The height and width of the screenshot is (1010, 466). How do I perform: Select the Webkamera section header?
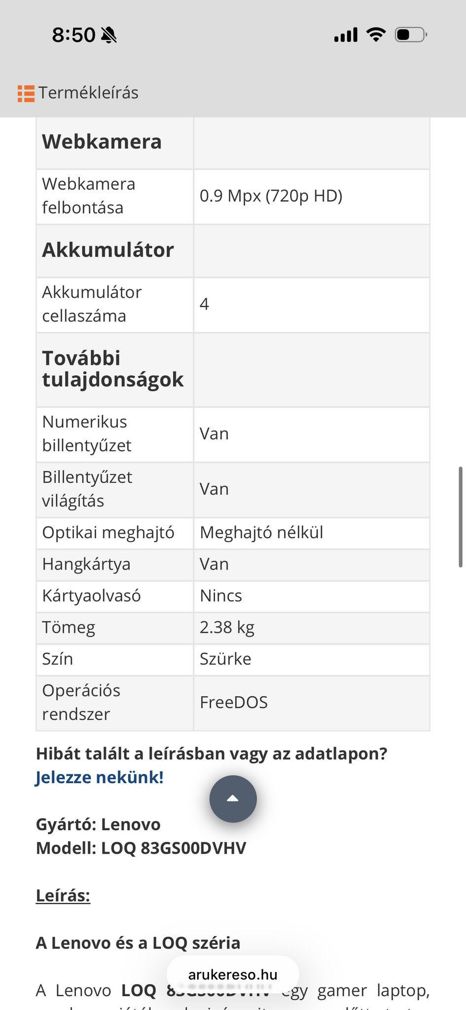tap(102, 142)
